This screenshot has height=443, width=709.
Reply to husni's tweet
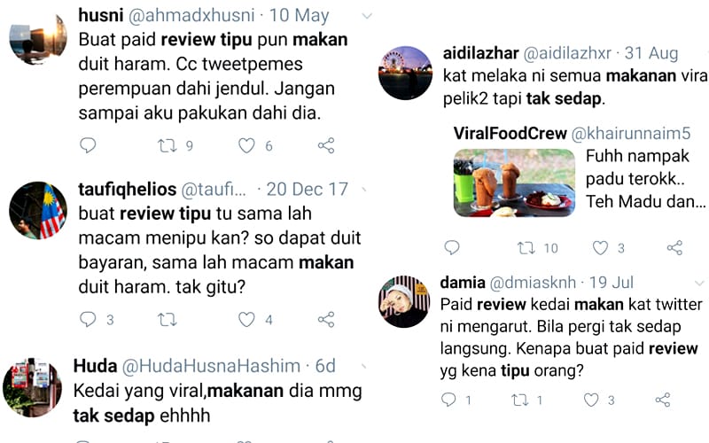[88, 145]
